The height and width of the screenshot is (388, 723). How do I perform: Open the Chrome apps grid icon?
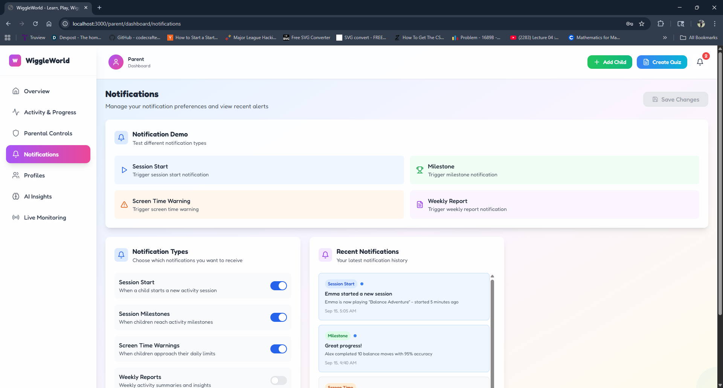click(8, 38)
